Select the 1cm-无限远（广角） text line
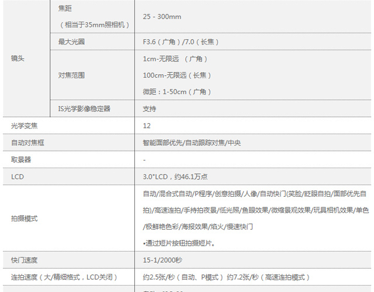The height and width of the screenshot is (292, 374). 175,59
